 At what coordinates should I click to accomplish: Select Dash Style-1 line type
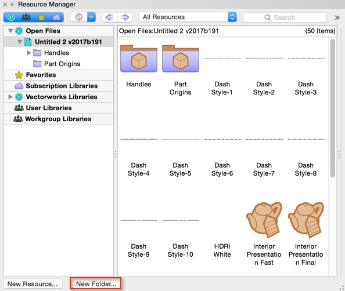pos(222,58)
